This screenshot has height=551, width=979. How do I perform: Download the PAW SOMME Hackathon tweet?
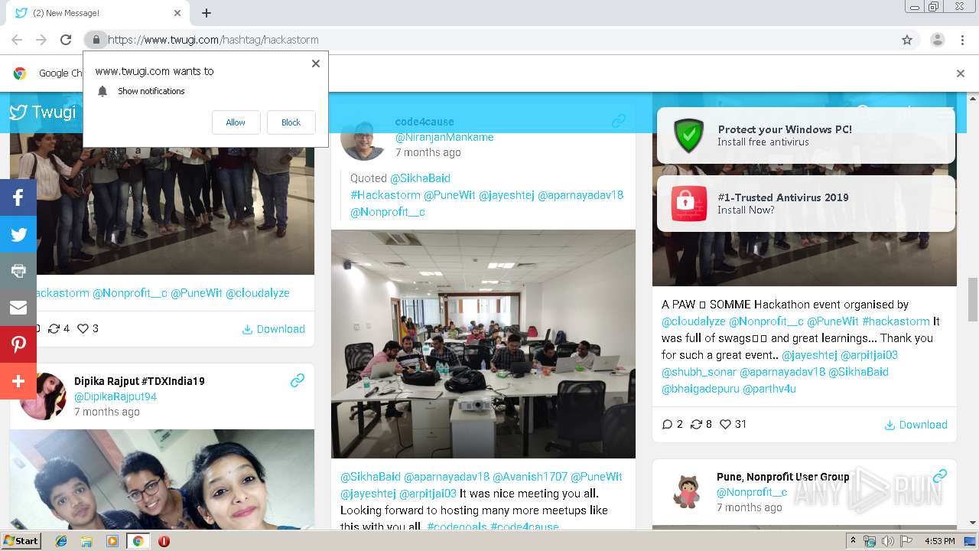pyautogui.click(x=916, y=425)
